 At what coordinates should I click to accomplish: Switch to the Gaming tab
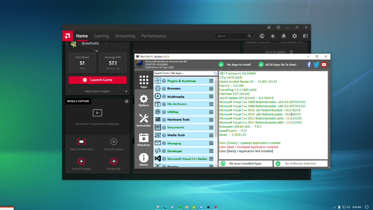(x=101, y=36)
